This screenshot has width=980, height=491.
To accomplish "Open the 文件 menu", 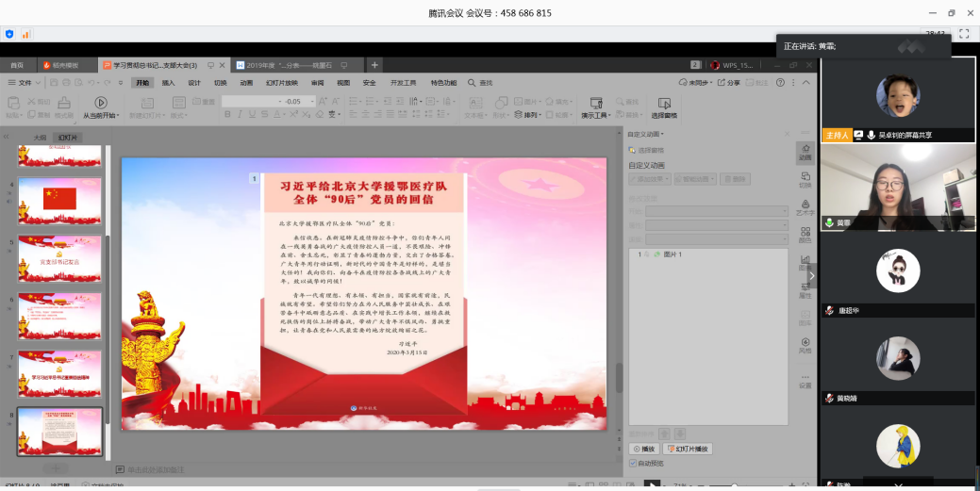I will pos(25,82).
